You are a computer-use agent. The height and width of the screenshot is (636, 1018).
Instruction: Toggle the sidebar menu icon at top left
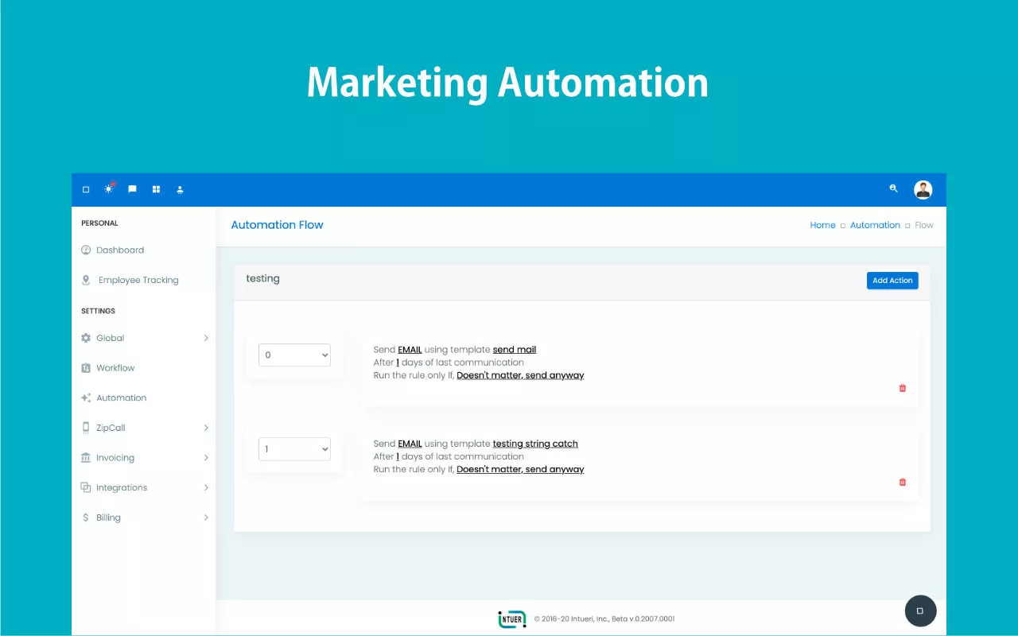(86, 189)
